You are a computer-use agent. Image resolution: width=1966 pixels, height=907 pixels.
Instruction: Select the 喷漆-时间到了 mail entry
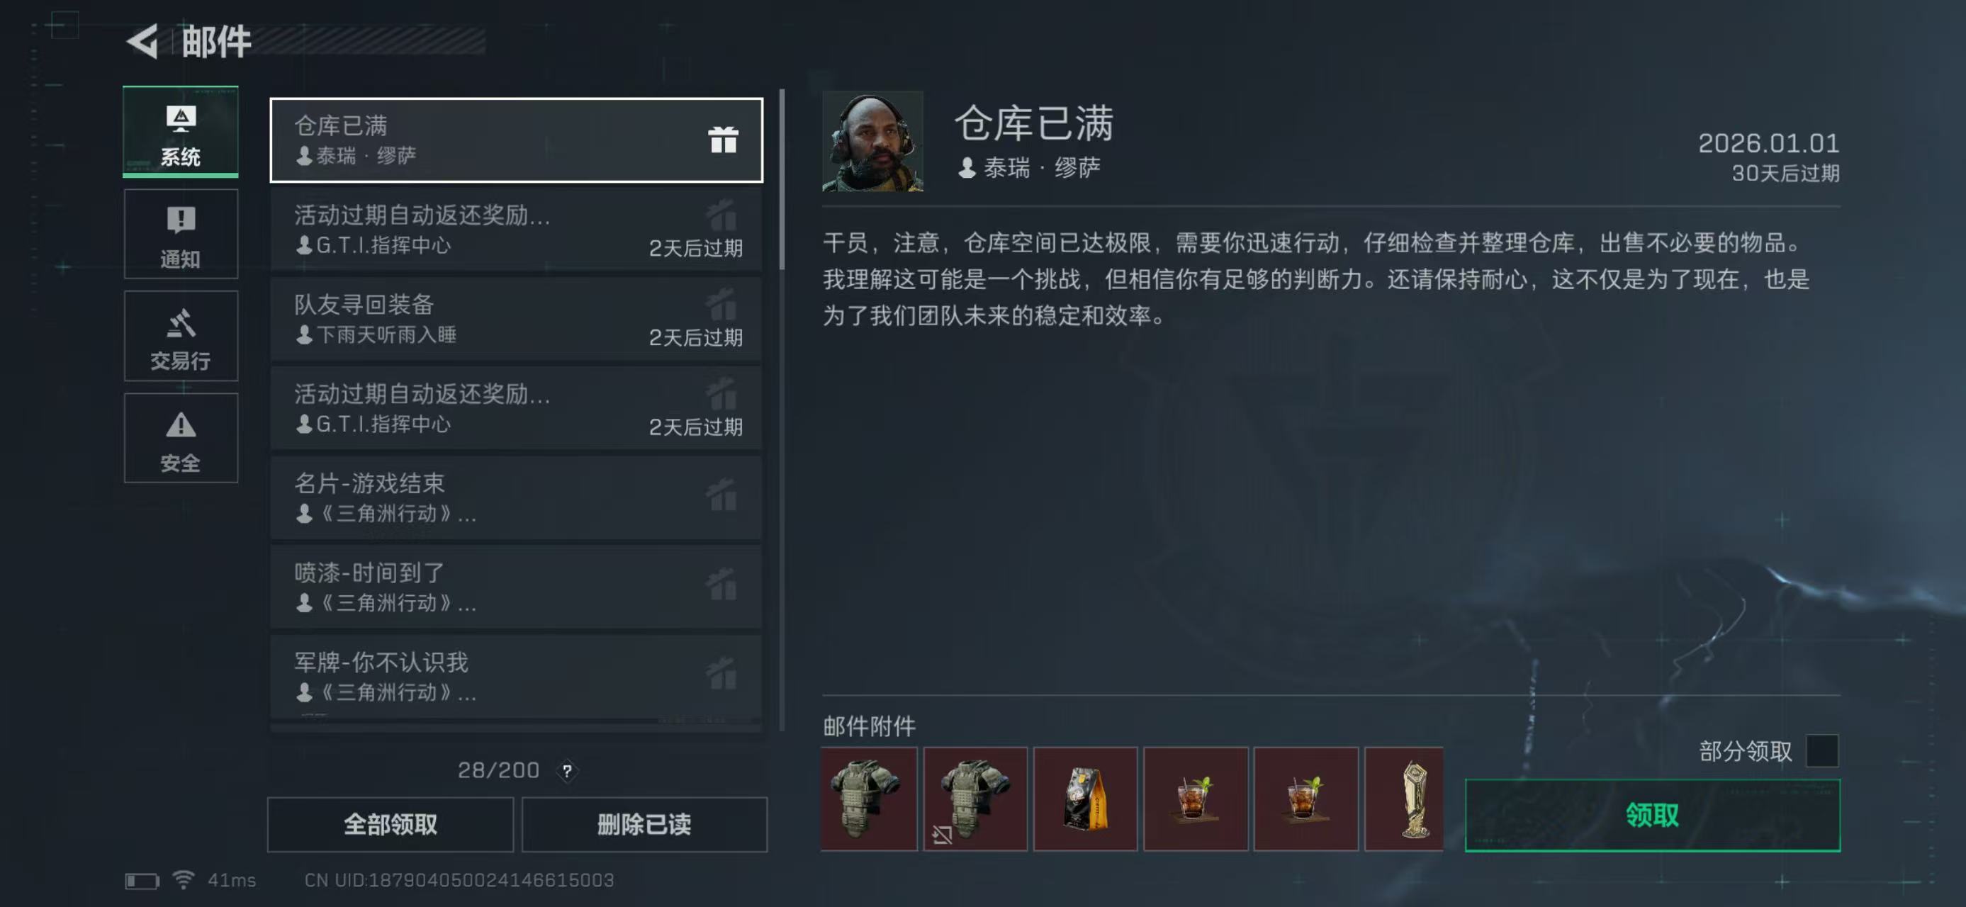[517, 587]
